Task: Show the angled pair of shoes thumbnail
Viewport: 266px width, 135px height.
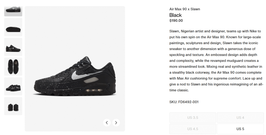Action: [13, 86]
